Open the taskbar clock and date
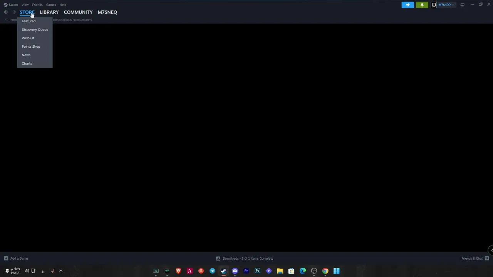 tap(16, 271)
